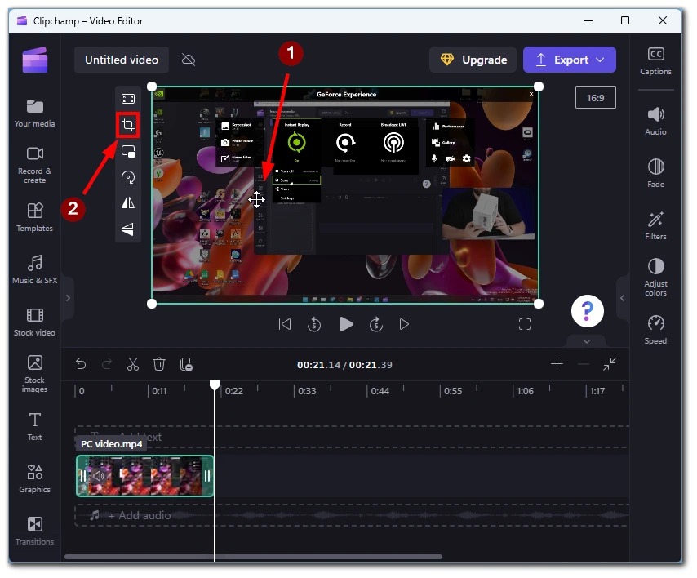Skip to the start of the video

(285, 324)
